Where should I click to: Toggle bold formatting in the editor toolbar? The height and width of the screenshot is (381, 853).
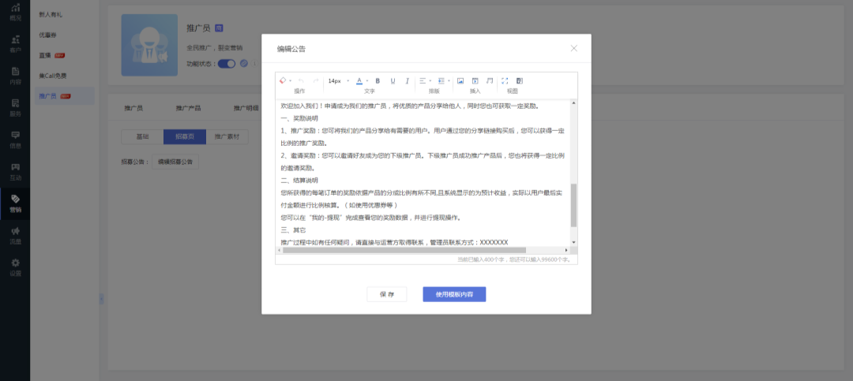[378, 80]
